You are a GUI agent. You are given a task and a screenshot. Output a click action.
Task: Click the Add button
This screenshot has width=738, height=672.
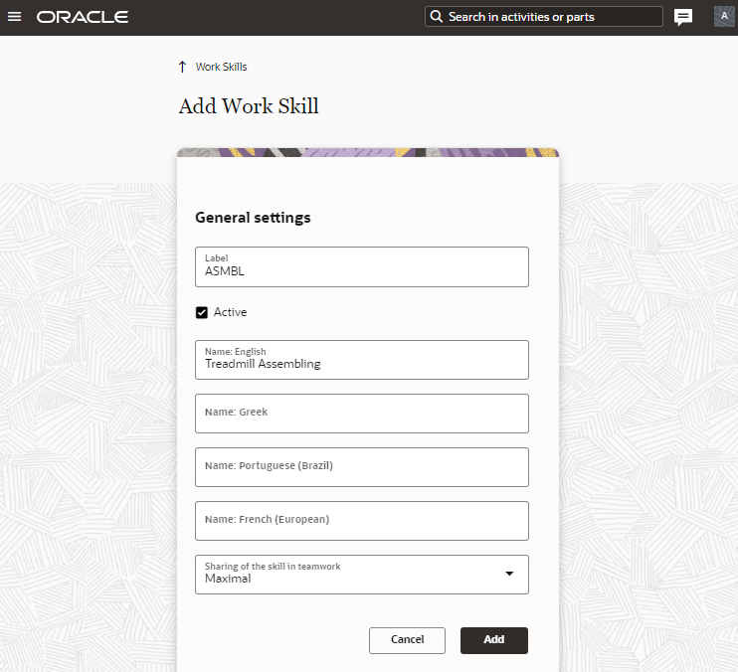click(494, 640)
